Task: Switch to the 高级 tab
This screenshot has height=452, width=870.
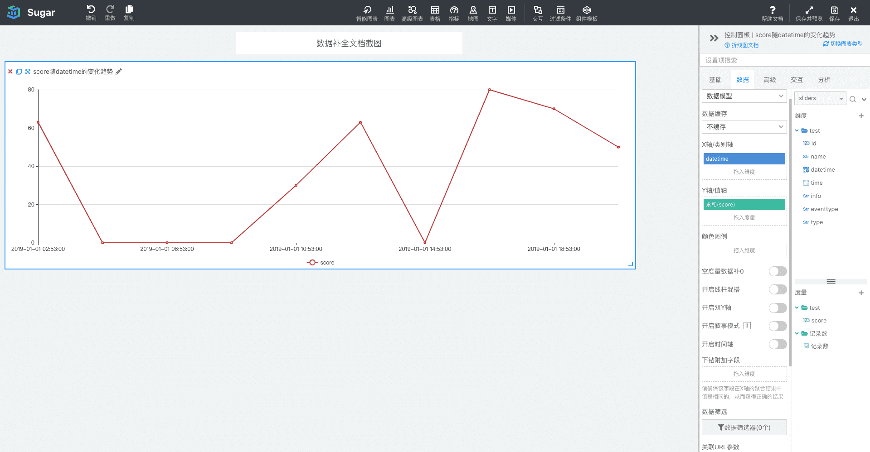Action: click(x=769, y=80)
